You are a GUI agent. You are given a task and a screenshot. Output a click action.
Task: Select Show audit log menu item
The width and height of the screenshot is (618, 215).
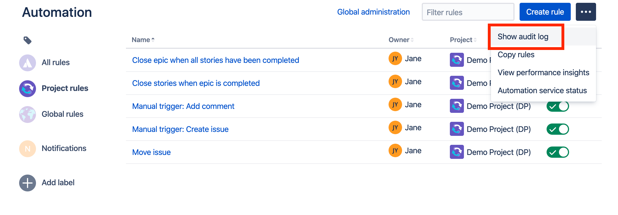523,37
